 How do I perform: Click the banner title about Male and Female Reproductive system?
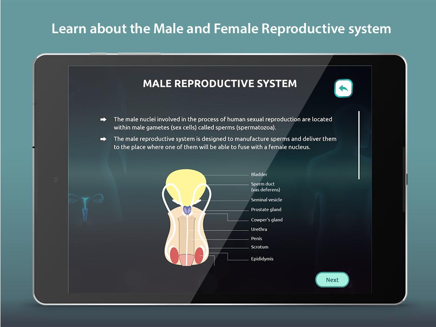click(221, 29)
